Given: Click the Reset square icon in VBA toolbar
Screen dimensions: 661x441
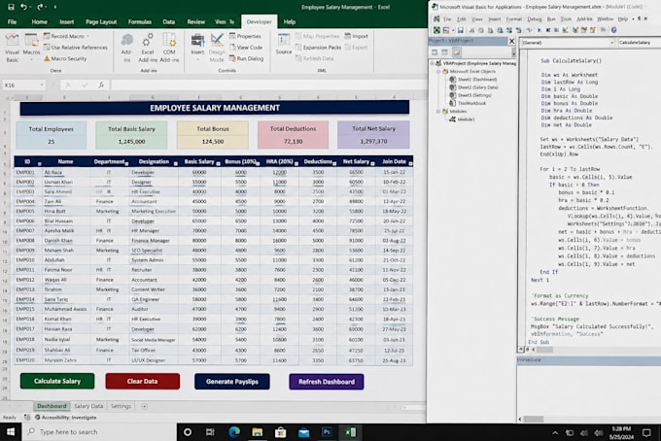Looking at the screenshot, I should coord(556,30).
